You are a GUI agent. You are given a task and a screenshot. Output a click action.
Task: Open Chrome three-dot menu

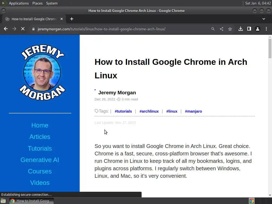tap(266, 29)
